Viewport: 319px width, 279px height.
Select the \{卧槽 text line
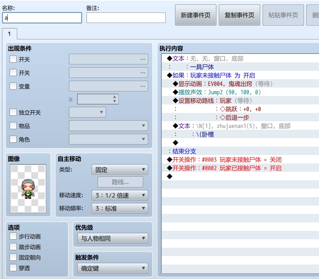click(x=240, y=134)
